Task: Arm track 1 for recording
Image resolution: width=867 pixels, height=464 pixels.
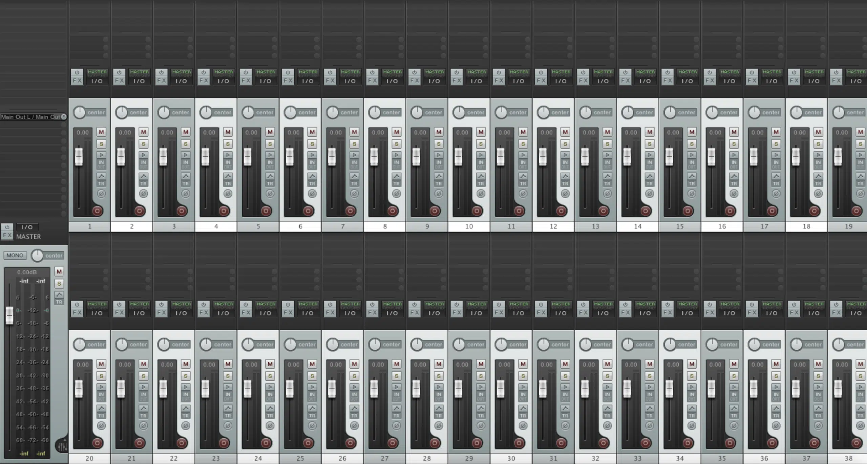Action: (x=97, y=211)
